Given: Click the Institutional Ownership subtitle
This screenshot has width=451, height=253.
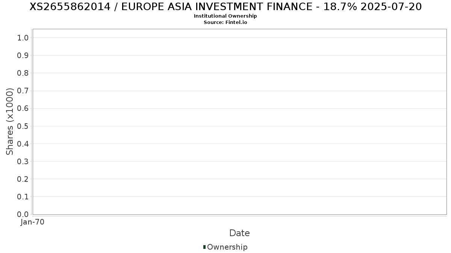Looking at the screenshot, I should point(225,16).
